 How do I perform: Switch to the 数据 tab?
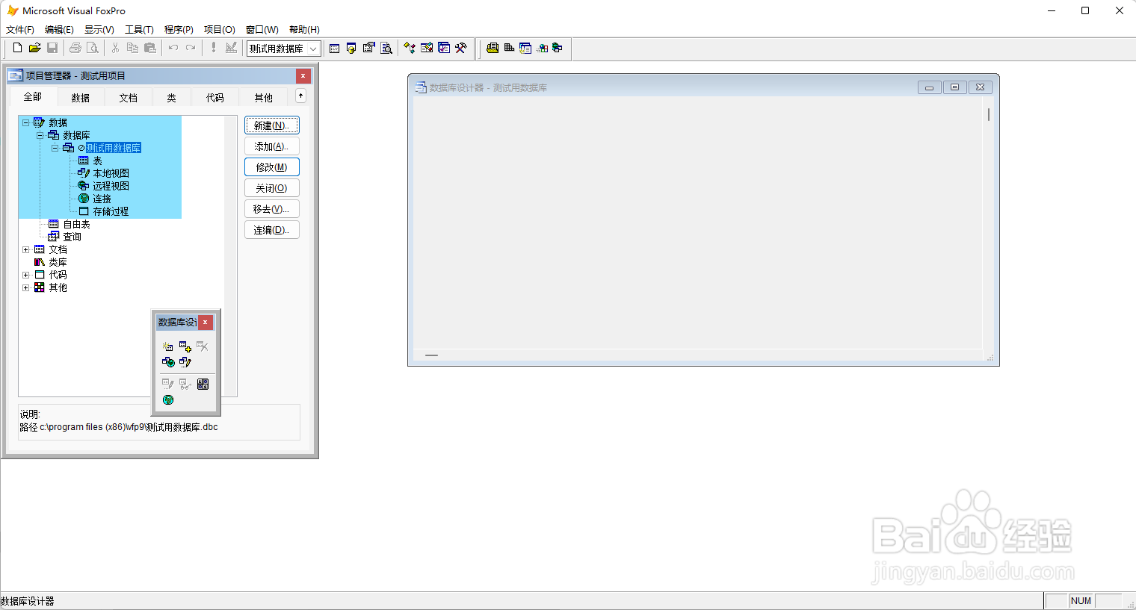pos(81,98)
